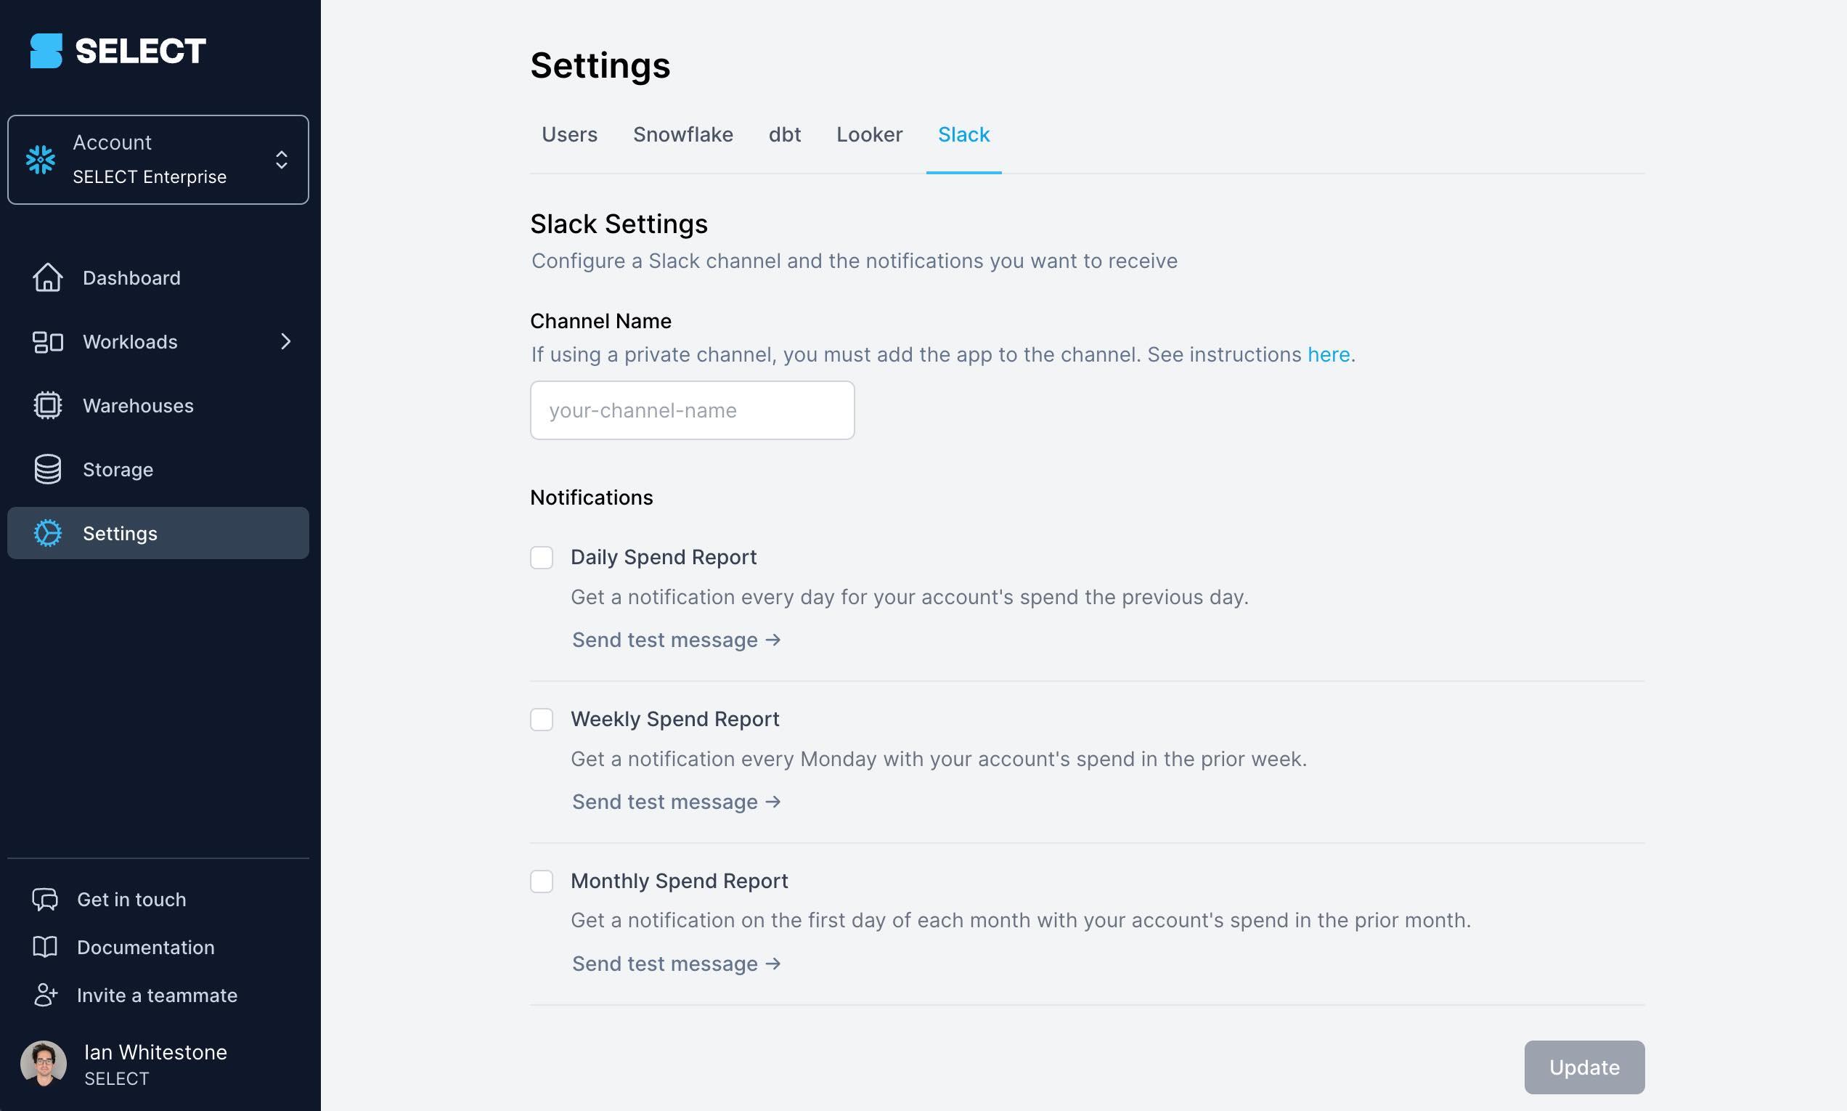Click the Workloads layout icon
1847x1111 pixels.
pos(48,342)
